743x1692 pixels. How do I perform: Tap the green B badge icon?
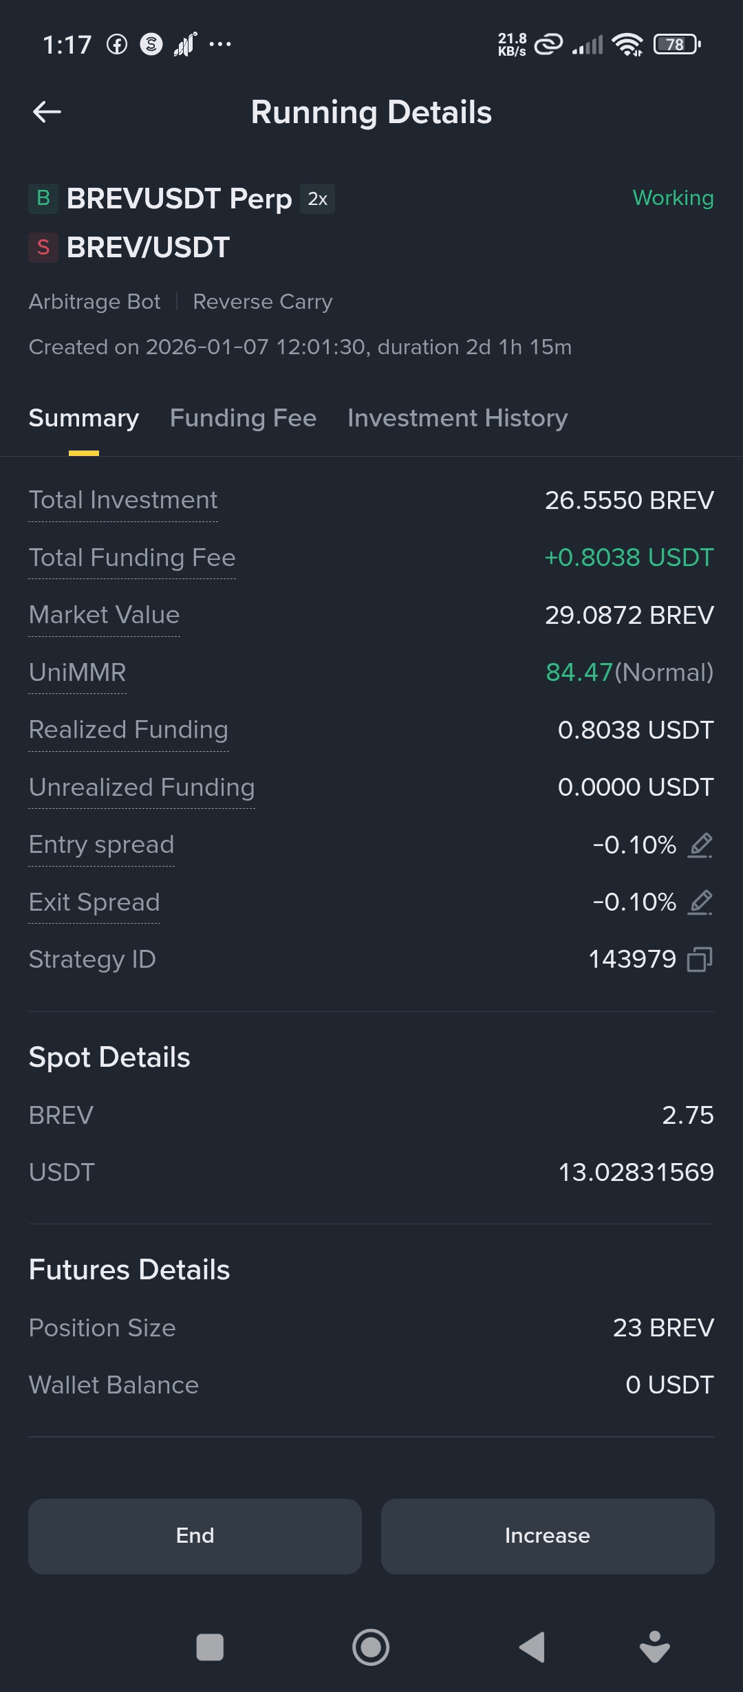coord(43,199)
